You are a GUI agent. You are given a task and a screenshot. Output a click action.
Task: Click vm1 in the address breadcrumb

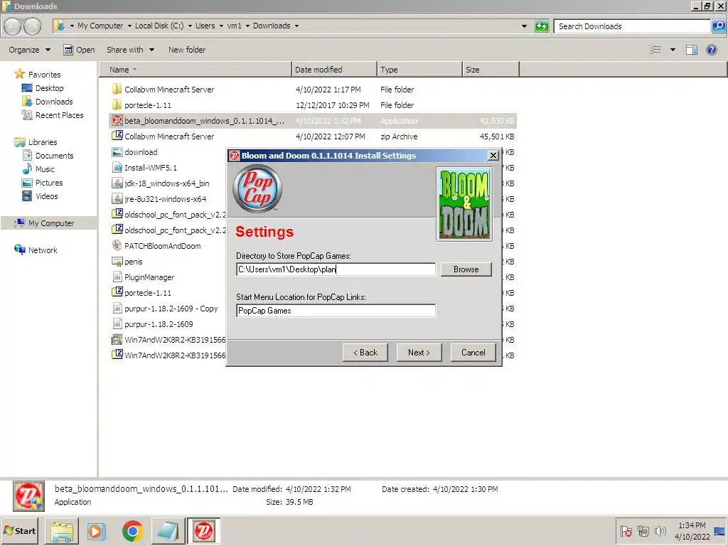click(234, 26)
